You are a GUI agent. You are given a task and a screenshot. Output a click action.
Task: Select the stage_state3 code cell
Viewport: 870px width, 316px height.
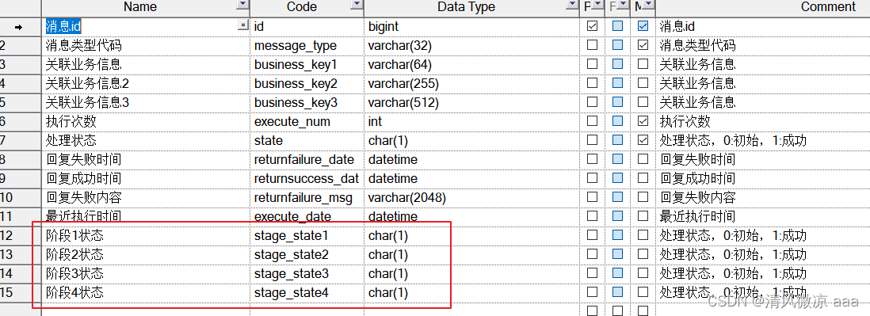(x=307, y=273)
